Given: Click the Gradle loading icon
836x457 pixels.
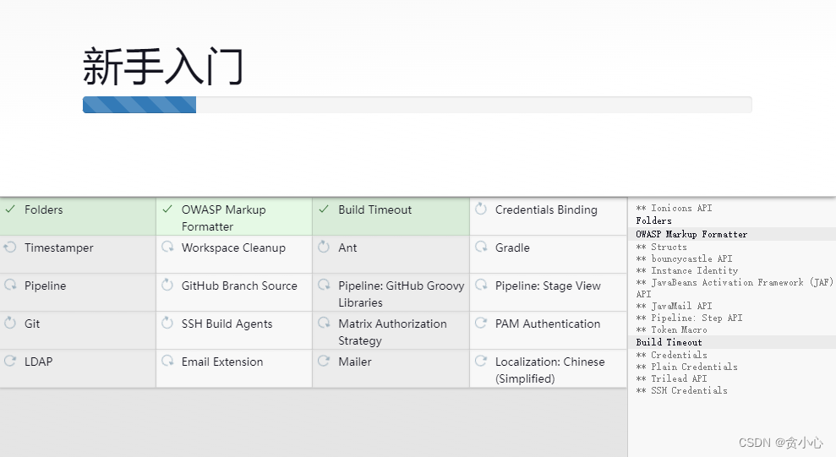Looking at the screenshot, I should point(481,248).
